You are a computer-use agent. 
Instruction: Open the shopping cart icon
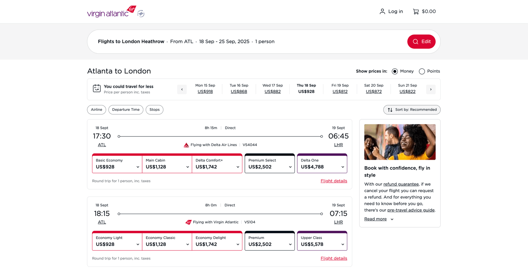416,11
